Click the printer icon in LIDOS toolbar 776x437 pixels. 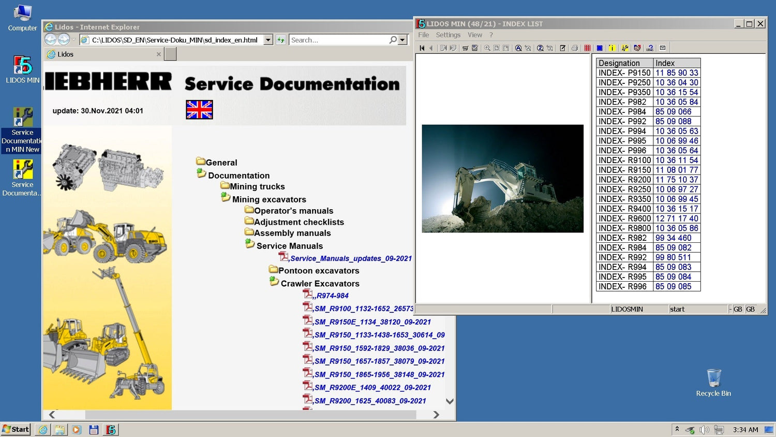click(574, 48)
